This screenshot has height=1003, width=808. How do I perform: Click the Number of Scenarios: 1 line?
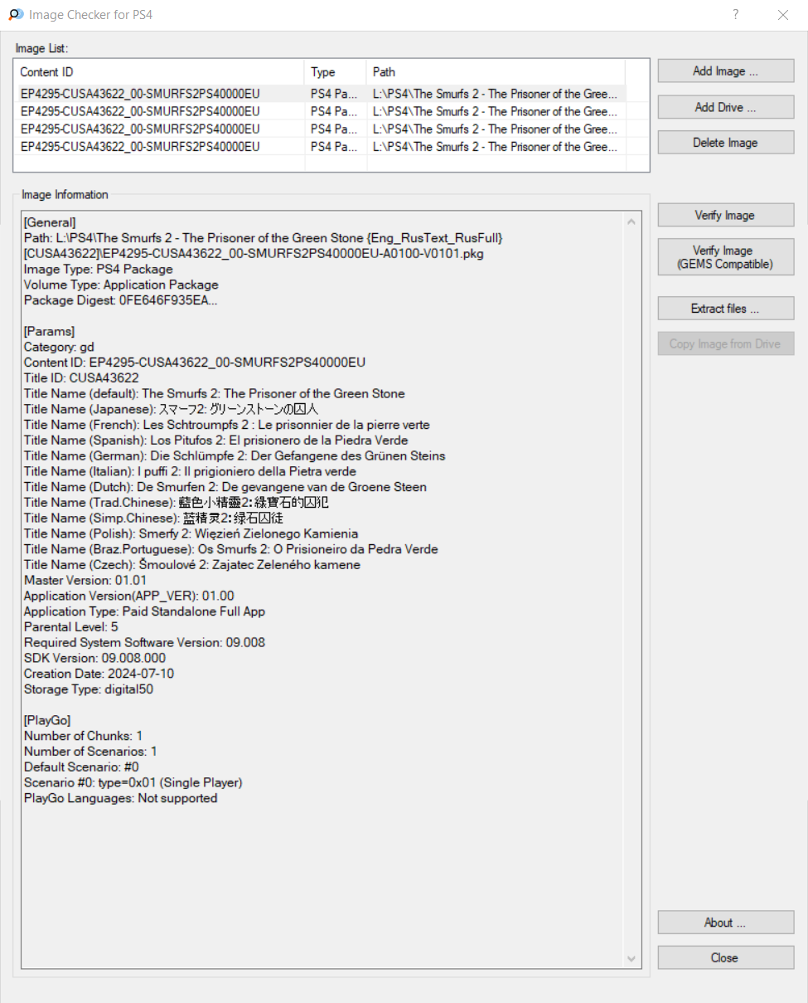(x=90, y=752)
